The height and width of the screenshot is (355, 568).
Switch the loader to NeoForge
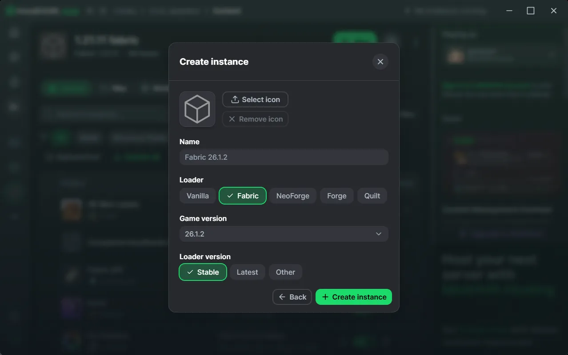pos(292,196)
